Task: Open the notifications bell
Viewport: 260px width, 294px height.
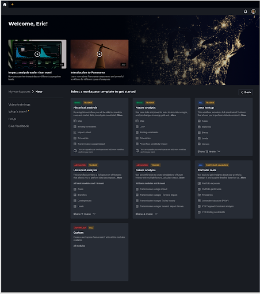Action: [246, 11]
